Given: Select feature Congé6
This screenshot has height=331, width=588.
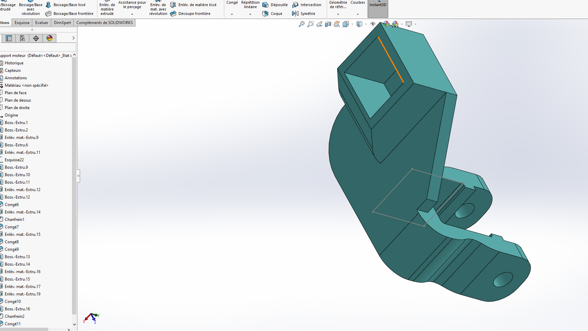Looking at the screenshot, I should tap(12, 205).
